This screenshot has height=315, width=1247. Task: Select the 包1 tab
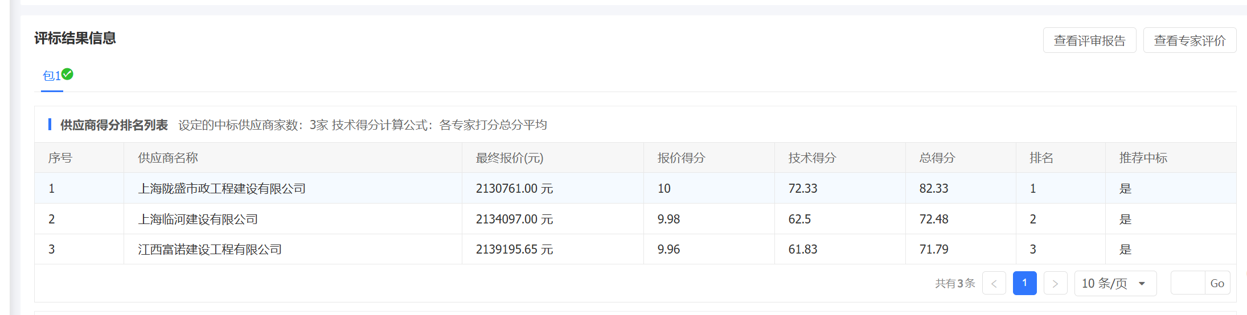[x=52, y=76]
